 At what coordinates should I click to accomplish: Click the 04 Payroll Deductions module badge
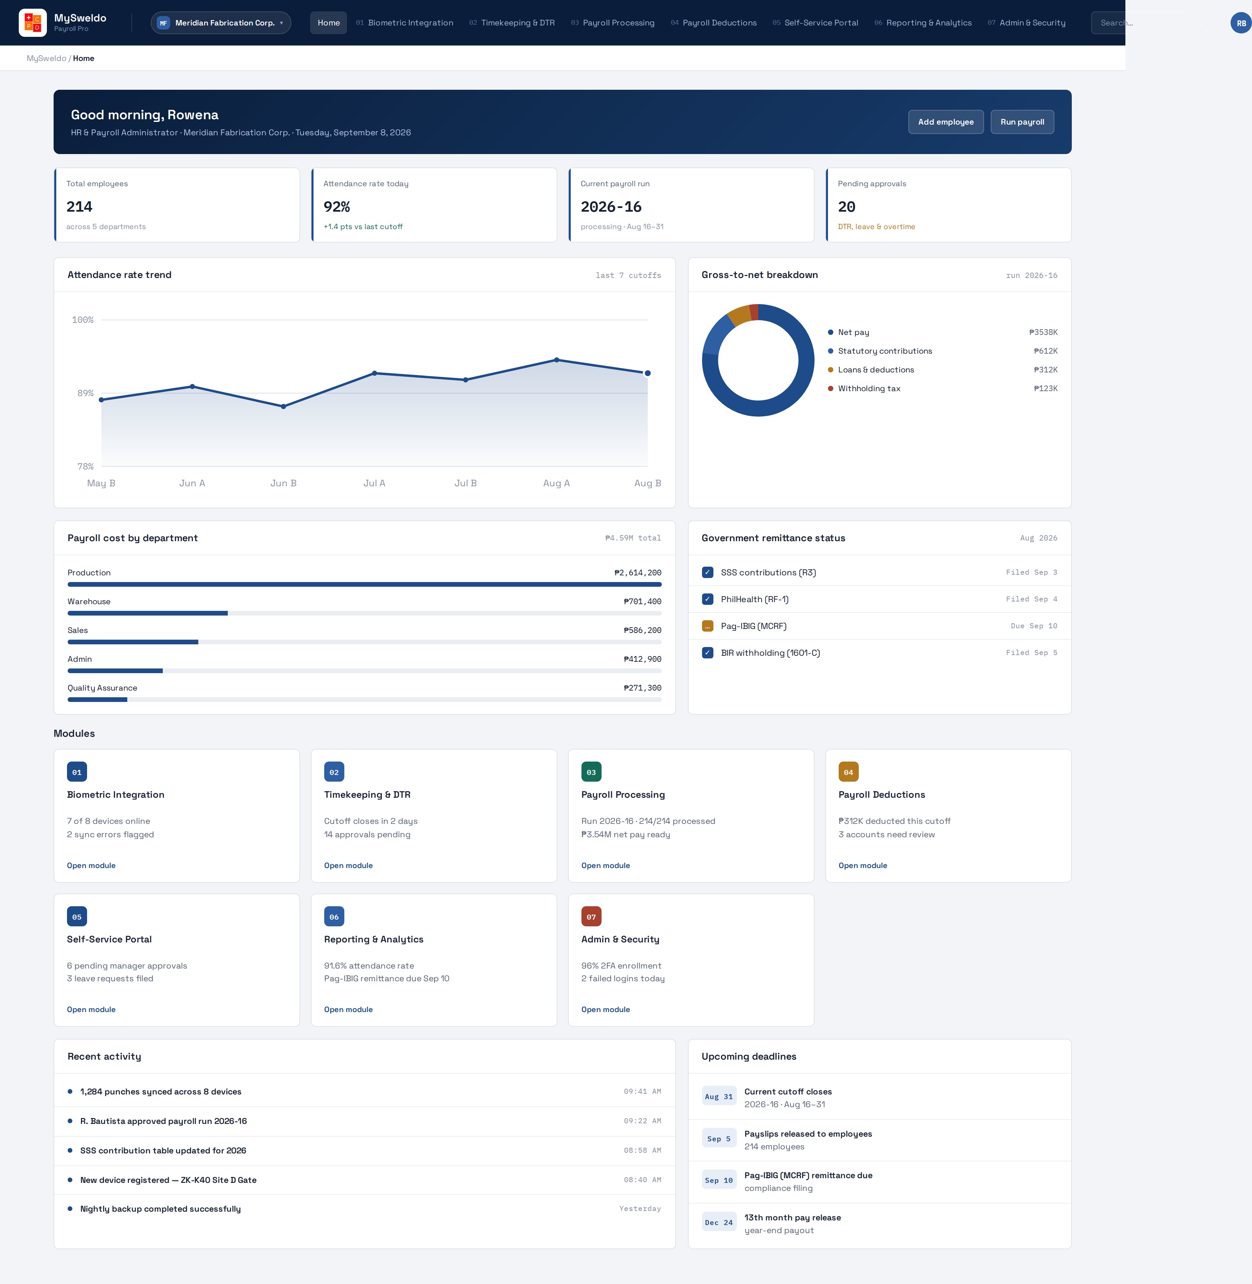848,772
